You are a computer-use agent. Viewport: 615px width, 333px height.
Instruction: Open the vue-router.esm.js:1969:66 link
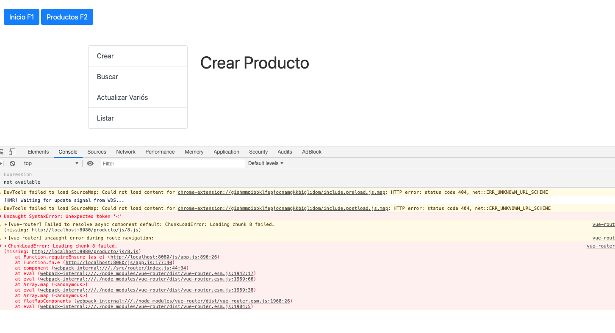point(147,279)
